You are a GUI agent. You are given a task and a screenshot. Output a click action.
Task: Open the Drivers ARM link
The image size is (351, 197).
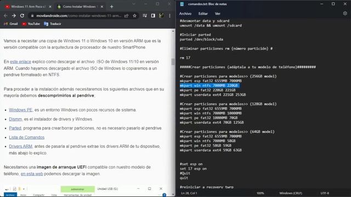click(x=20, y=146)
